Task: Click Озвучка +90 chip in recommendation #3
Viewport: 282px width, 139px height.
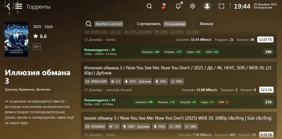Action: pos(144,102)
